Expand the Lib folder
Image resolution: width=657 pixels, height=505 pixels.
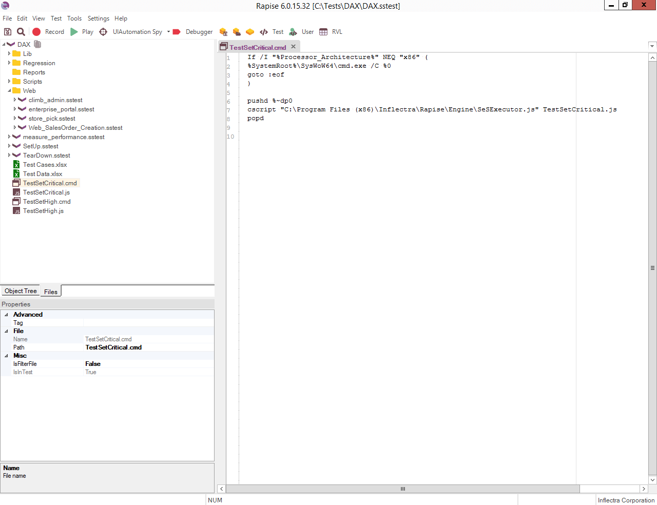click(9, 54)
